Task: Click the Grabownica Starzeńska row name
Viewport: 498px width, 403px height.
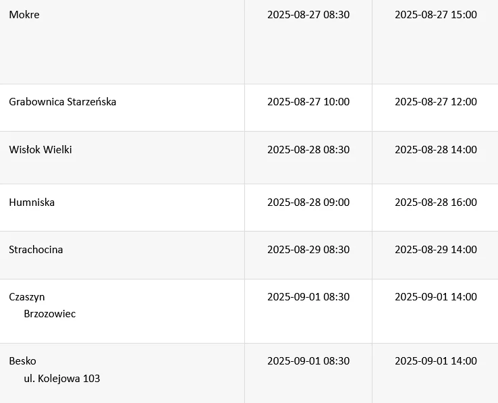Action: [63, 102]
